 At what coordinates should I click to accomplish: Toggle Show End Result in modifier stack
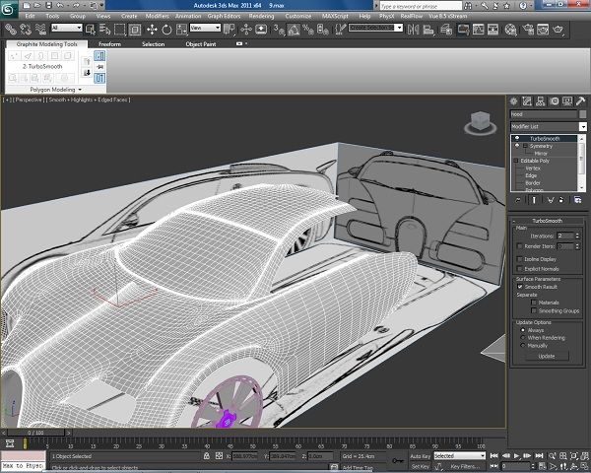(534, 200)
